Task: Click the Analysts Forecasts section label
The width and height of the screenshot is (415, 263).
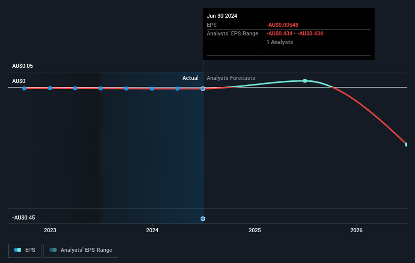Action: 231,78
